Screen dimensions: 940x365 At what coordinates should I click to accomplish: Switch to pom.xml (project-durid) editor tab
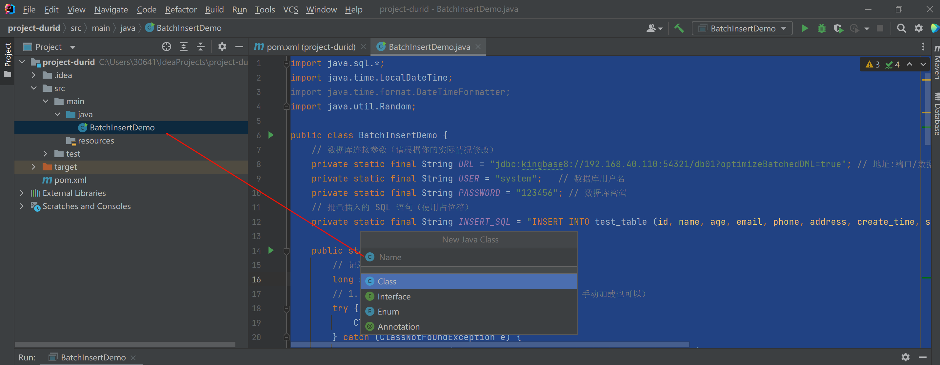[x=310, y=47]
